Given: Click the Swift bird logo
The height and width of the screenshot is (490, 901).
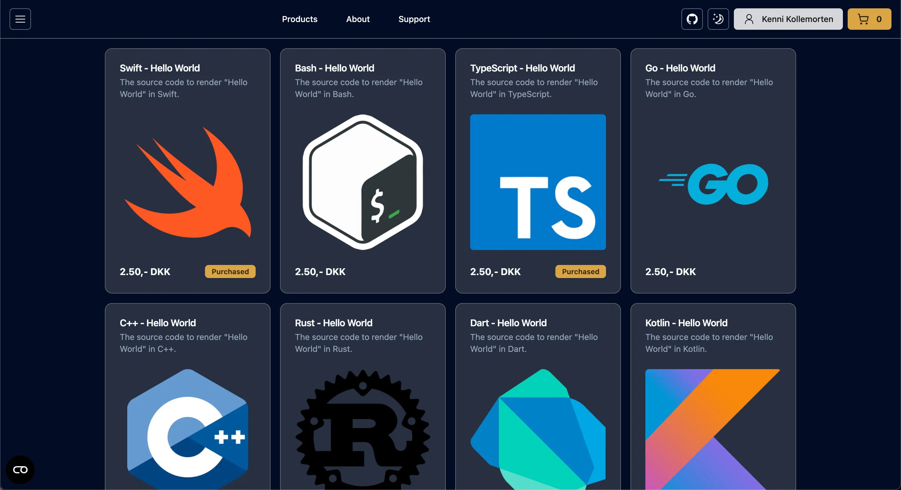Looking at the screenshot, I should [188, 182].
